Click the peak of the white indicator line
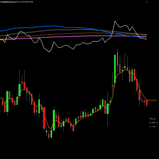This screenshot has width=159, height=159. coord(115,21)
